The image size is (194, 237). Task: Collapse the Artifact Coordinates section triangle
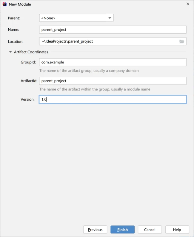[x=10, y=52]
